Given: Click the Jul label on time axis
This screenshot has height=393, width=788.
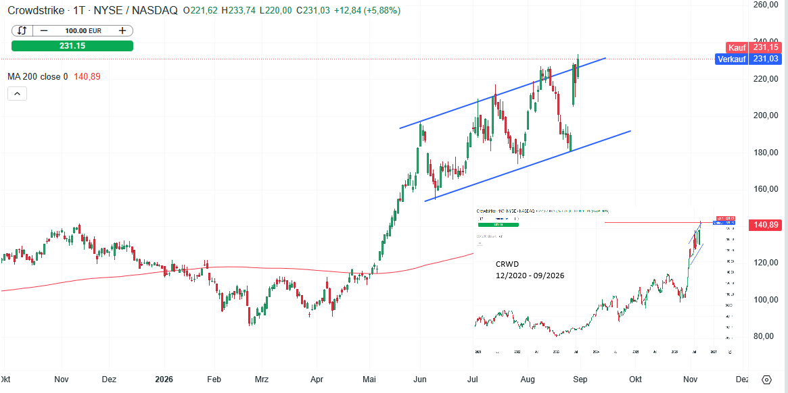Looking at the screenshot, I should (472, 379).
